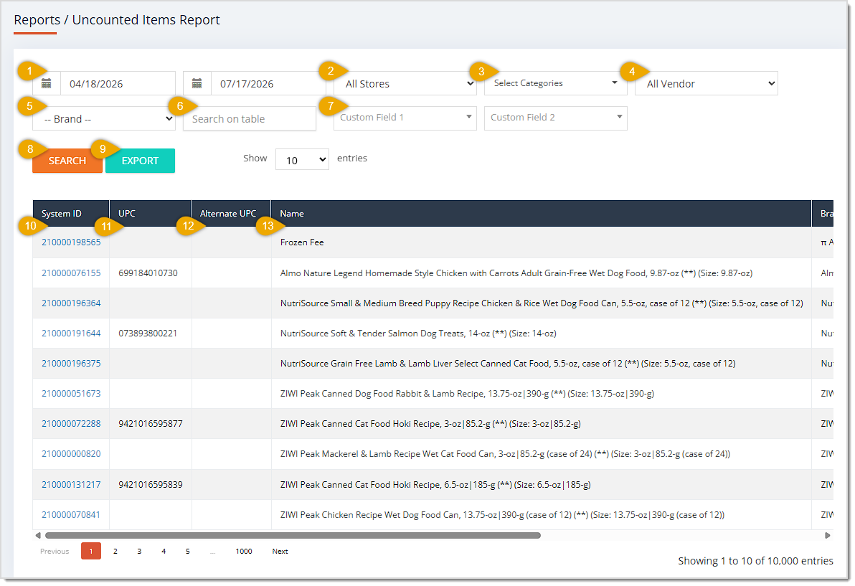The width and height of the screenshot is (855, 586).
Task: Click the scrollbar right arrow
Action: pyautogui.click(x=827, y=535)
